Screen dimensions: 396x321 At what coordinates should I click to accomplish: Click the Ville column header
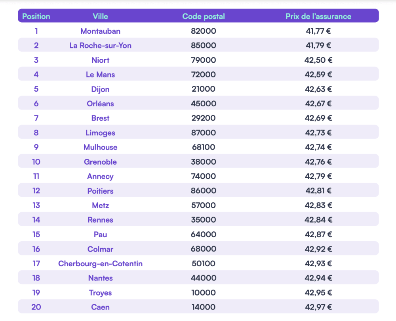click(100, 16)
